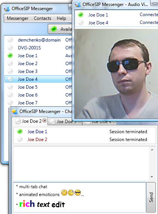Click Chat window app icon
The width and height of the screenshot is (158, 214).
(x=15, y=111)
